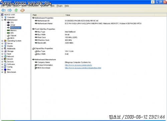This screenshot has width=167, height=121.
Task: Click the Value column header
Action: tap(109, 15)
